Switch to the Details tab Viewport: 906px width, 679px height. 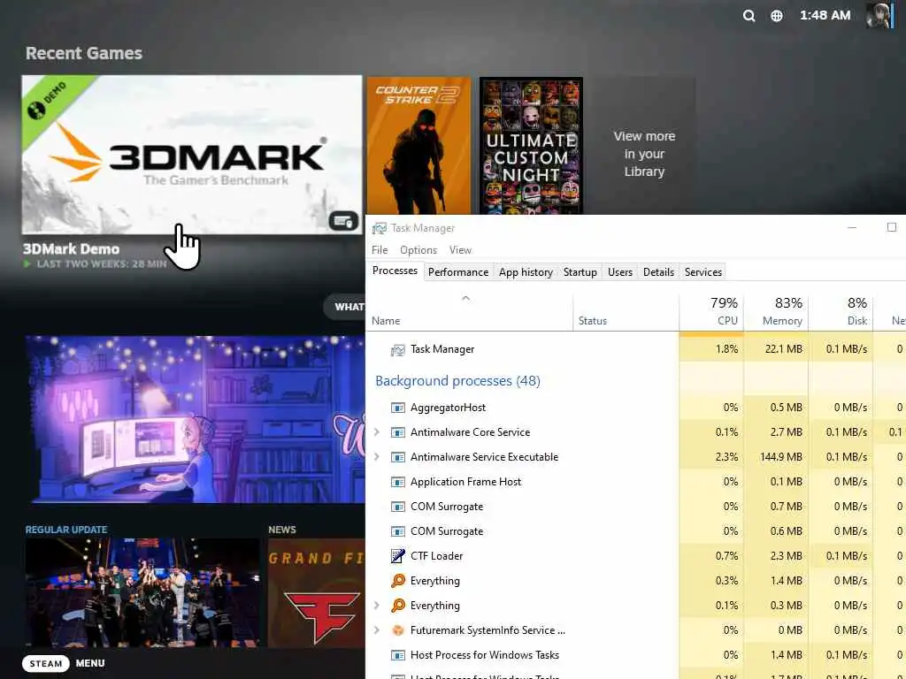coord(658,272)
